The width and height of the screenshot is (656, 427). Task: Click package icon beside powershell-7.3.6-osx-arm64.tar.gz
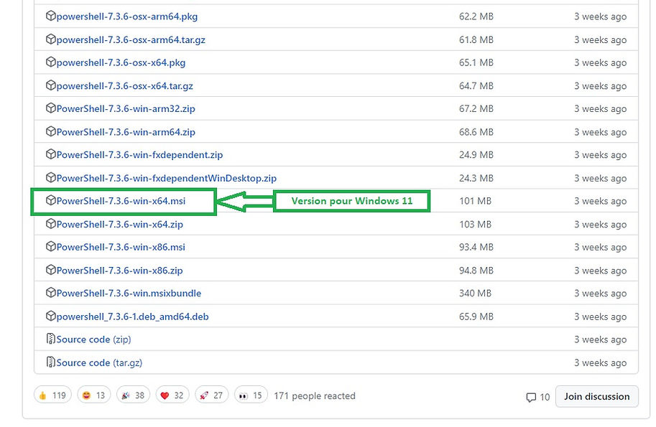pos(50,39)
